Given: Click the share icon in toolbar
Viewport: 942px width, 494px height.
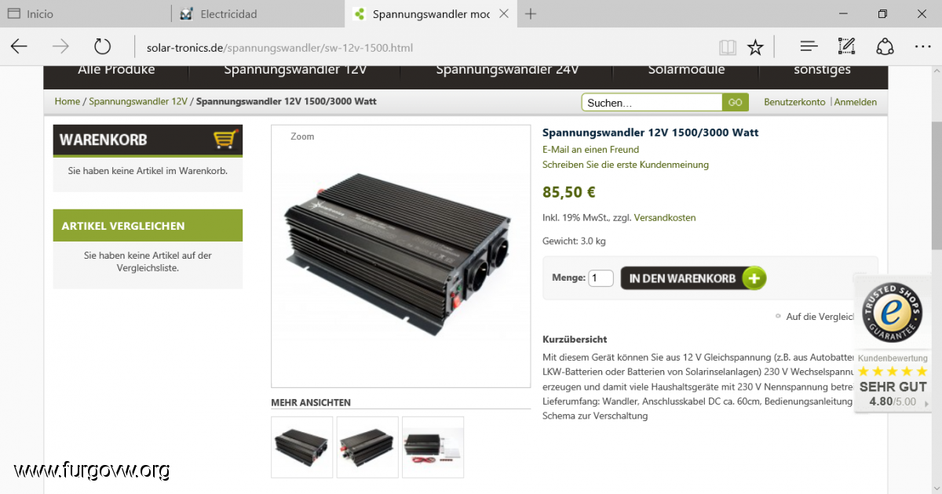Looking at the screenshot, I should pos(885,47).
